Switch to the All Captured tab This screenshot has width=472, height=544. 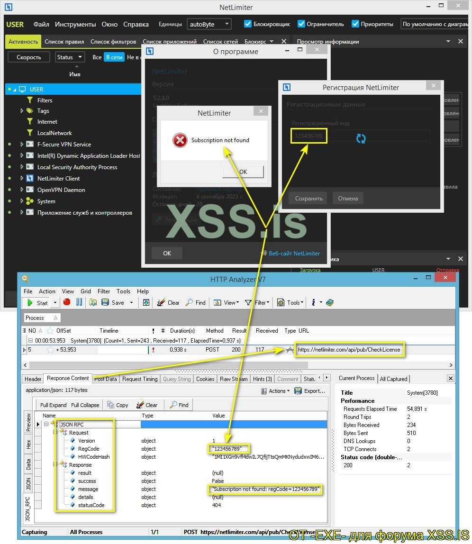point(393,379)
